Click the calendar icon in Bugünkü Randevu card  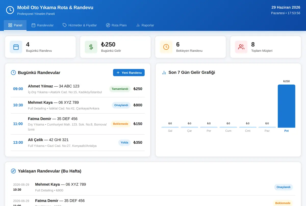pyautogui.click(x=16, y=47)
